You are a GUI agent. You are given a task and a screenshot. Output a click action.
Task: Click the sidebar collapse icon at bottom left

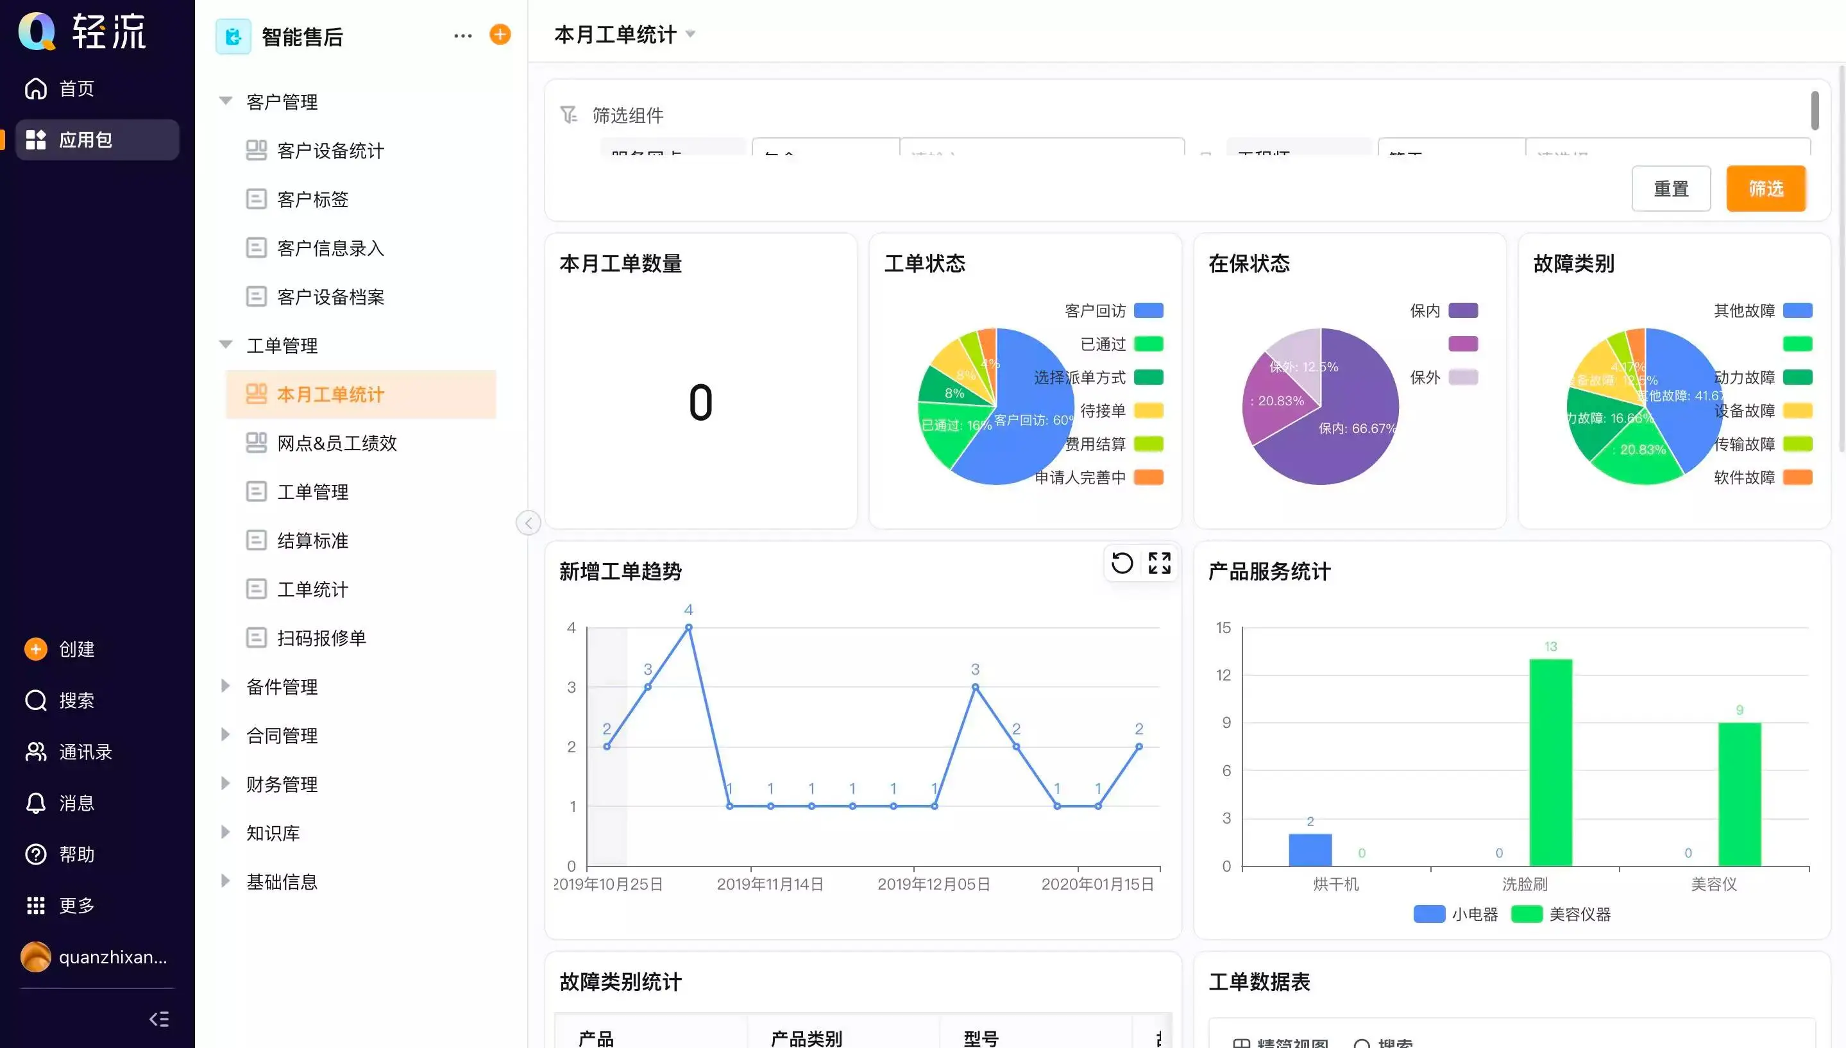pos(159,1018)
